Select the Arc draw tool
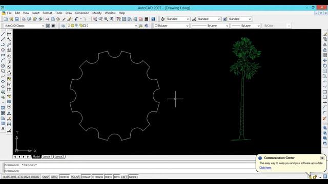 pyautogui.click(x=3, y=60)
